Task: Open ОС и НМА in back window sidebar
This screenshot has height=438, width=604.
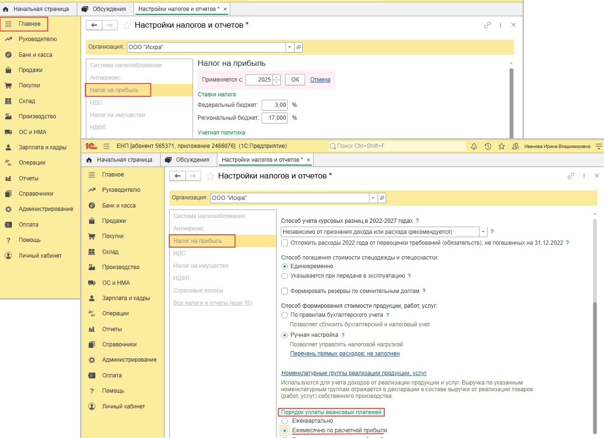Action: pos(32,132)
